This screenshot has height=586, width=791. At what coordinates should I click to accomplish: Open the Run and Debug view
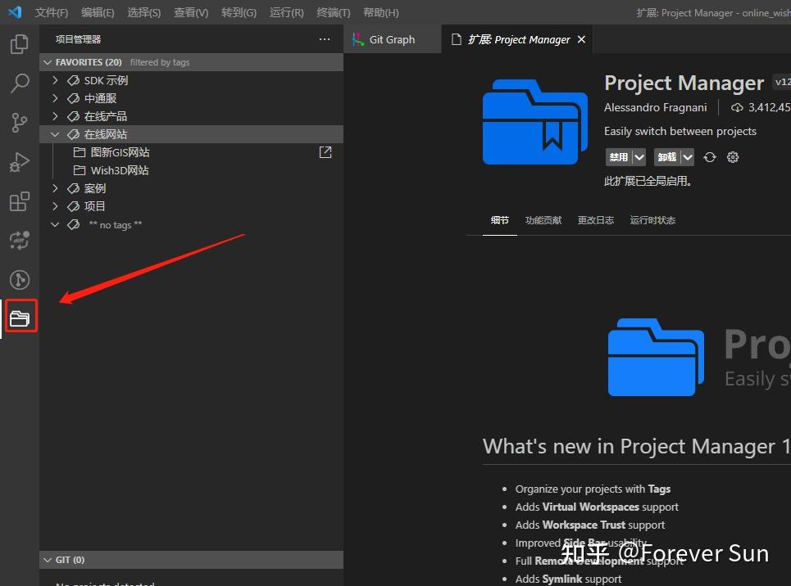pyautogui.click(x=19, y=162)
